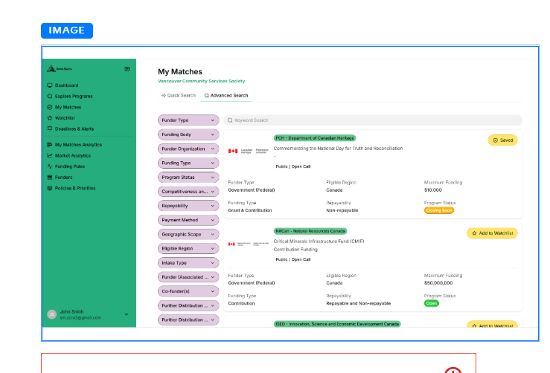550x373 pixels.
Task: Collapse the sidebar with top icon
Action: tap(127, 69)
